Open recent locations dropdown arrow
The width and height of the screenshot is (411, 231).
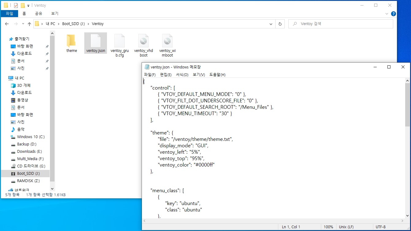pos(23,24)
